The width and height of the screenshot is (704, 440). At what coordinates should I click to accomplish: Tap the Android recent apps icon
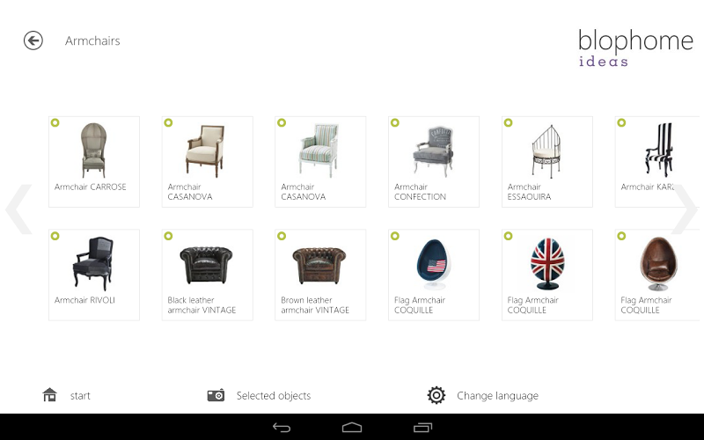(422, 428)
